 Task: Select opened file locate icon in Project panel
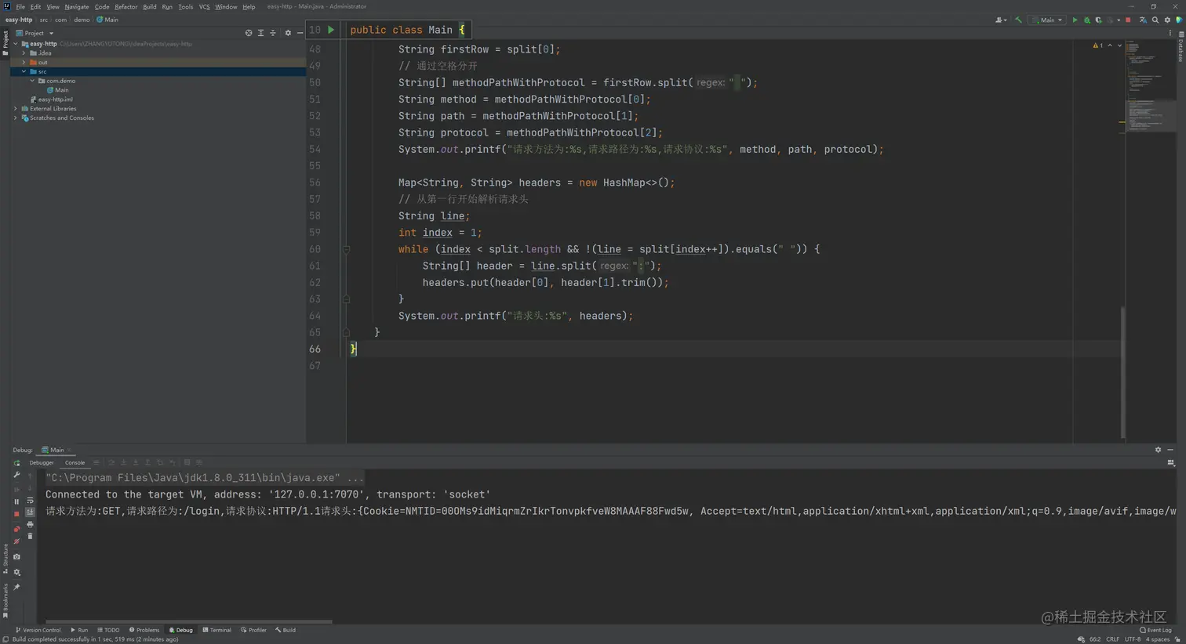pos(249,33)
